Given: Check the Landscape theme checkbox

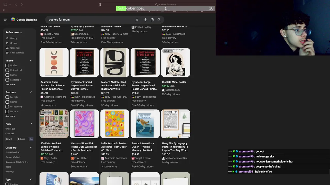Looking at the screenshot, I should pos(7,80).
